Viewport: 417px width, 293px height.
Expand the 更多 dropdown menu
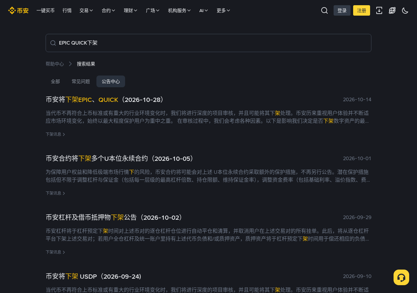click(223, 10)
